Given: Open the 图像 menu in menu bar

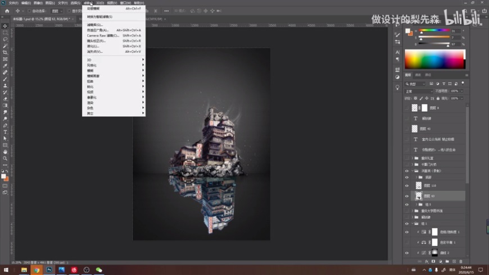Looking at the screenshot, I should (x=38, y=3).
